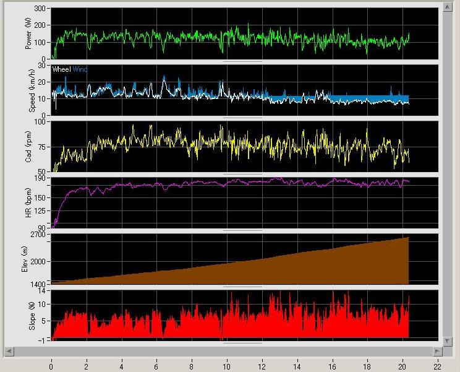Select the white Wheel legend label
This screenshot has width=460, height=372.
[x=61, y=70]
